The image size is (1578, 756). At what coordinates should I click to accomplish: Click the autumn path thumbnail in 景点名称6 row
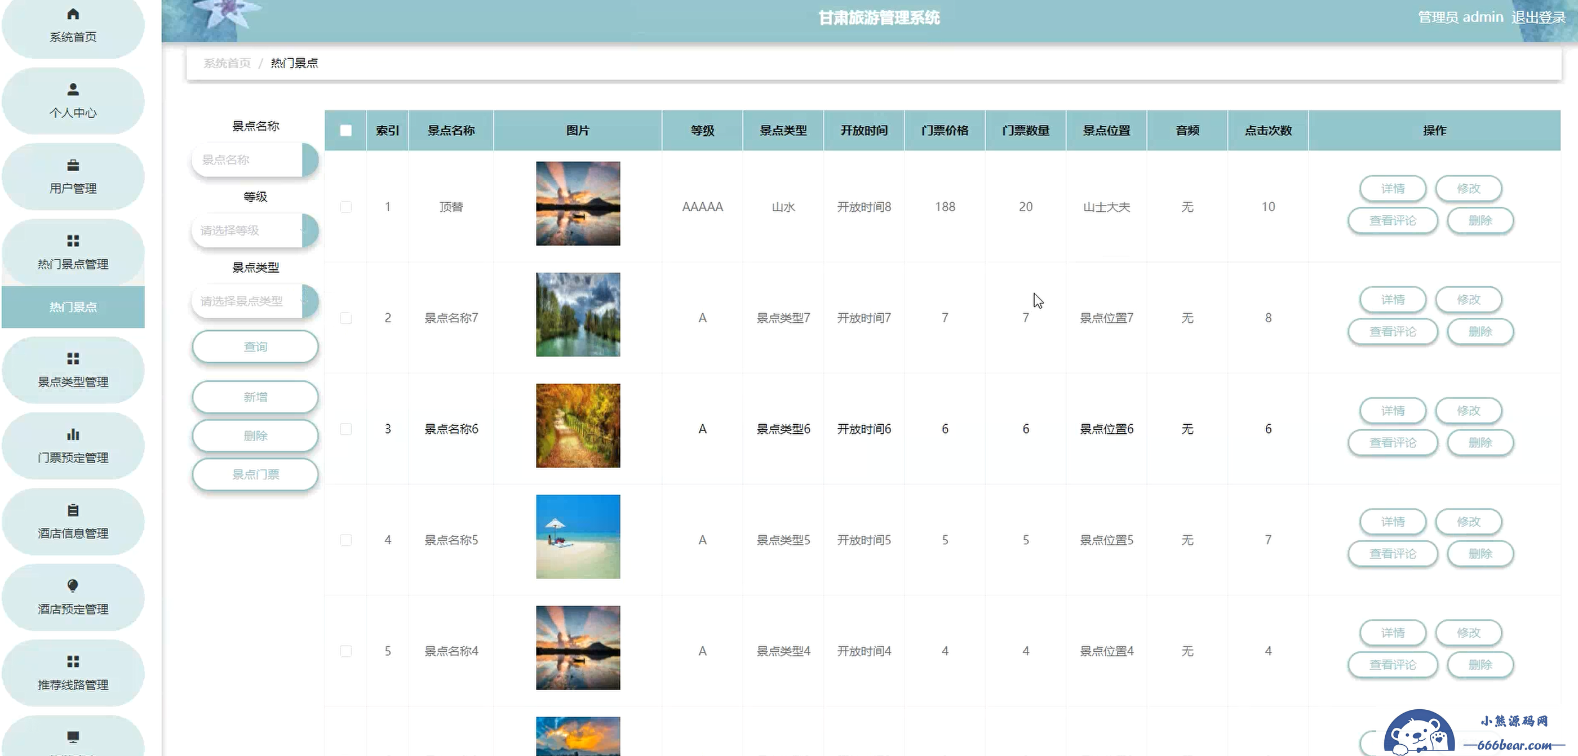578,425
